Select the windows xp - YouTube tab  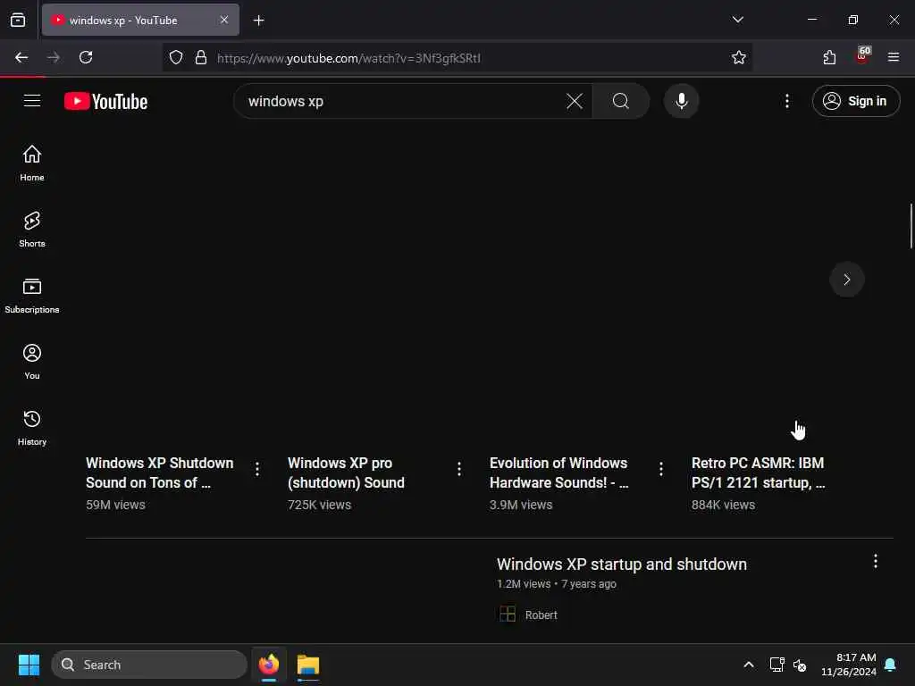(140, 20)
